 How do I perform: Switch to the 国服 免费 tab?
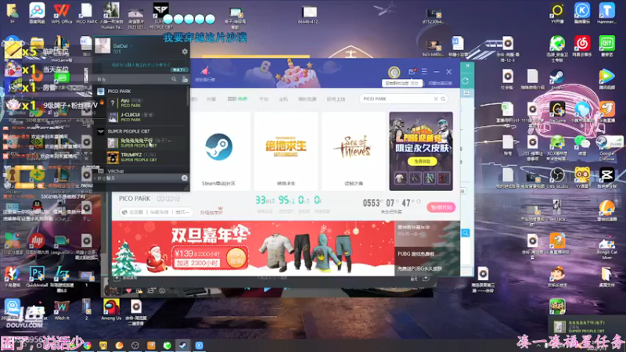point(237,99)
